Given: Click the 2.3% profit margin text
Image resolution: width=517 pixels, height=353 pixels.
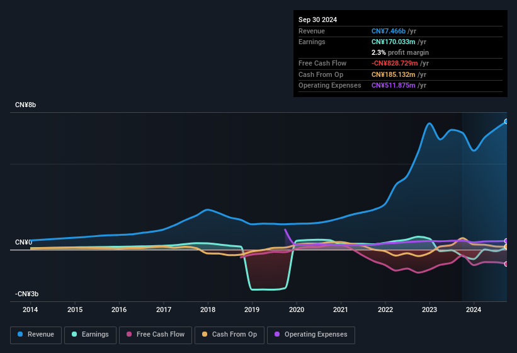Looking at the screenshot, I should click(400, 52).
